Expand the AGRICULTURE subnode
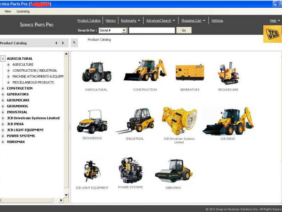Image resolution: width=282 pixels, height=212 pixels. 8,65
